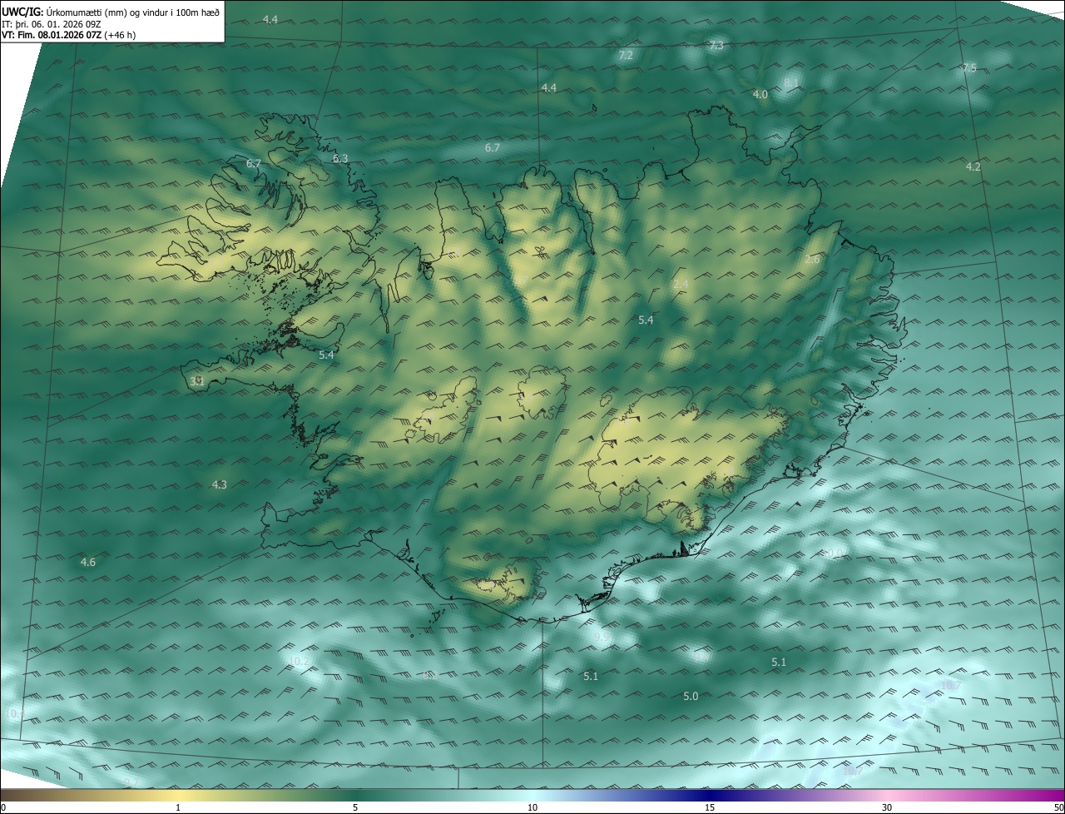Click the 0 tick on the color scale
The image size is (1065, 814).
[x=3, y=808]
